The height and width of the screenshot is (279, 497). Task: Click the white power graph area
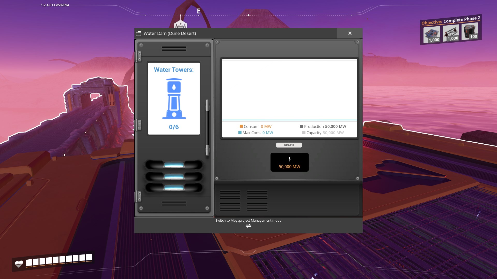tap(289, 90)
